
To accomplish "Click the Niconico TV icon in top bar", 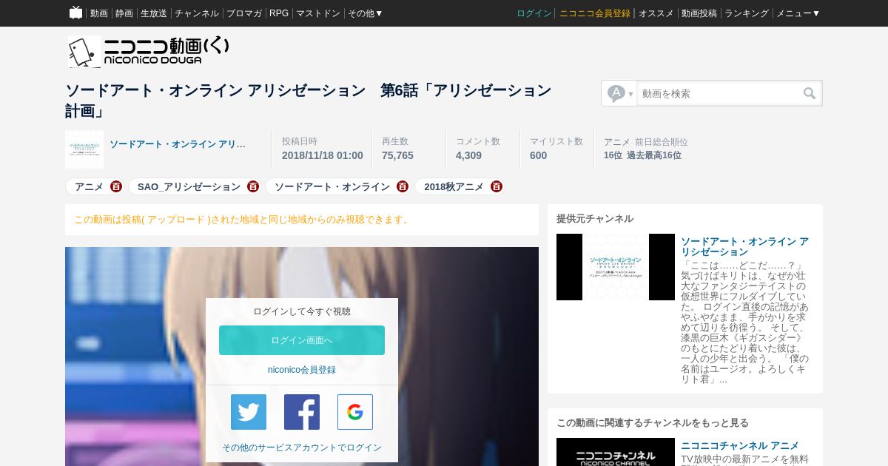I will coord(75,13).
